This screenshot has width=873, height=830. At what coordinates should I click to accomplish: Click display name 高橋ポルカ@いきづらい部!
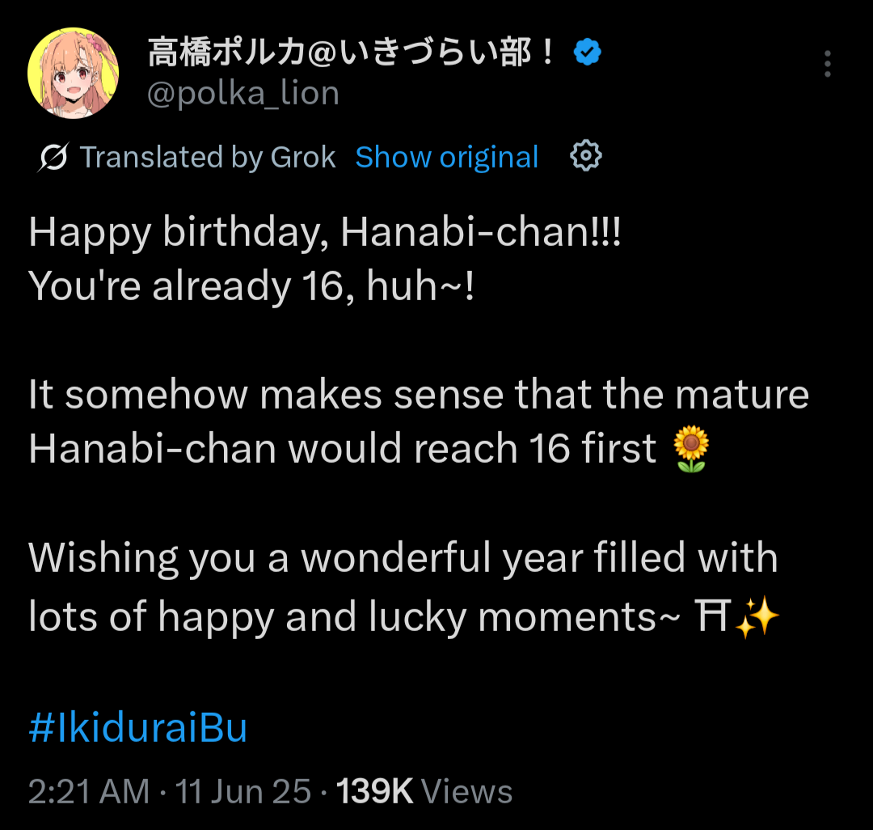pos(351,52)
